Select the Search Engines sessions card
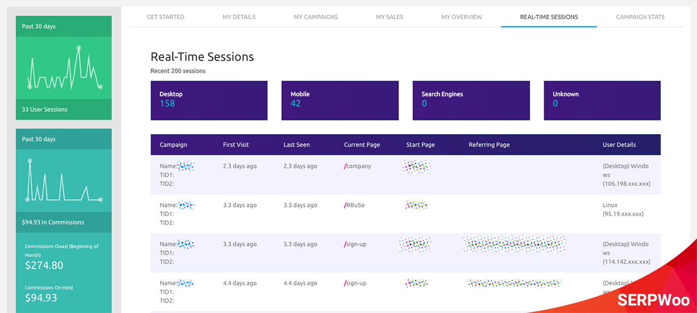The height and width of the screenshot is (313, 697). (471, 100)
